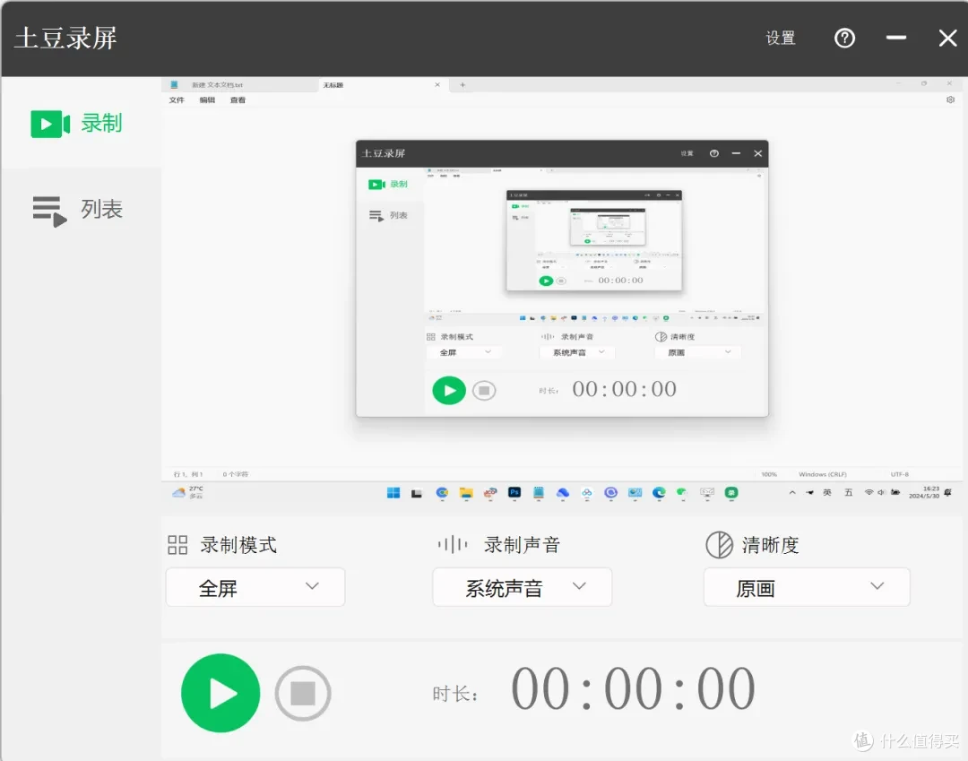Open File Explorer on the previewed taskbar
The width and height of the screenshot is (968, 761).
466,492
